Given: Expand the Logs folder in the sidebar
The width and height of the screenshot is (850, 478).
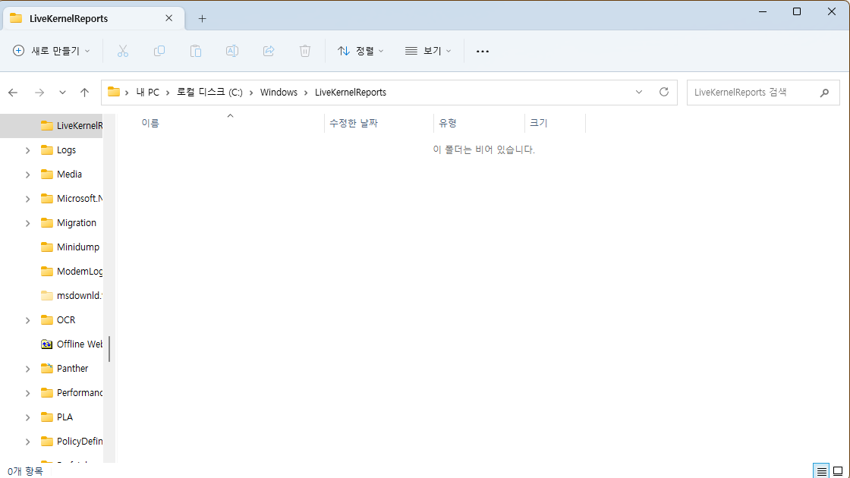Looking at the screenshot, I should 27,149.
